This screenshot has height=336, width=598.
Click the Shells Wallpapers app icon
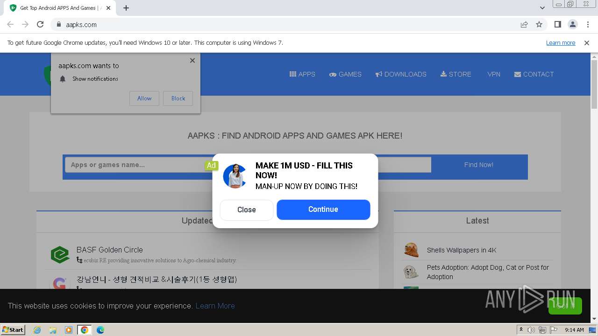click(x=411, y=250)
